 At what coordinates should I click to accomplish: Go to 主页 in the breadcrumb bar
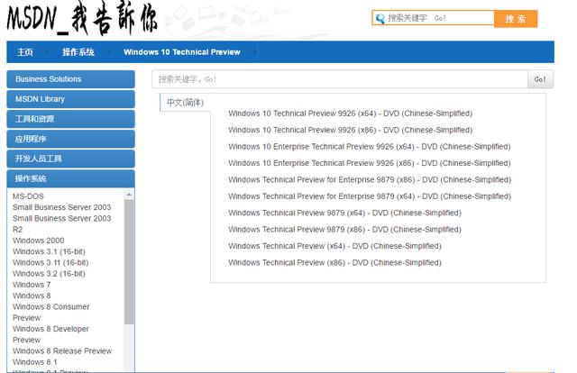tap(25, 52)
